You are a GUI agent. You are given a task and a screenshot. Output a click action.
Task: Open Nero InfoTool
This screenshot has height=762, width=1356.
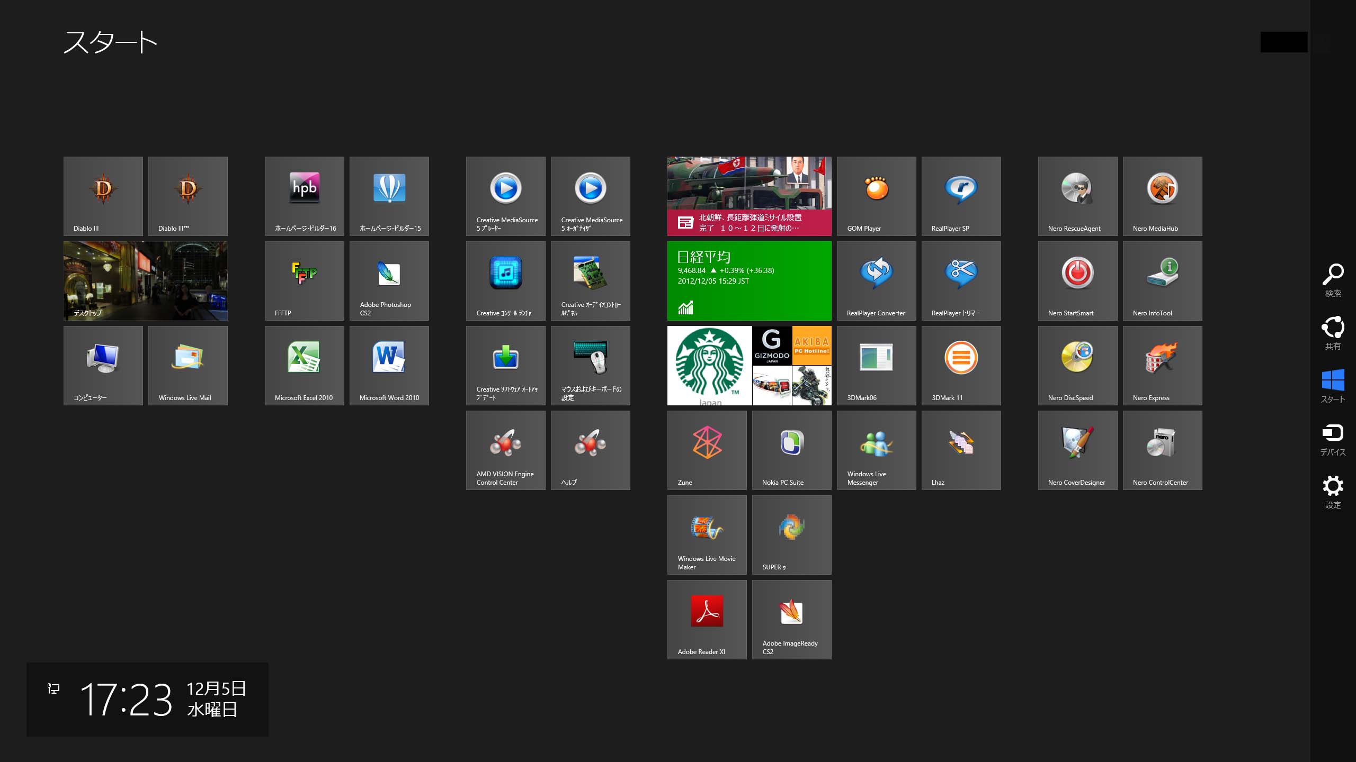[1163, 281]
